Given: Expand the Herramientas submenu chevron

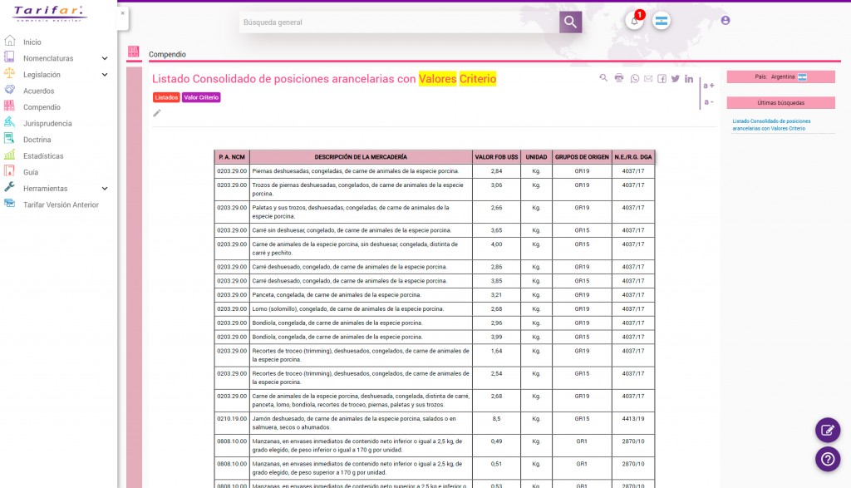Looking at the screenshot, I should [x=105, y=189].
